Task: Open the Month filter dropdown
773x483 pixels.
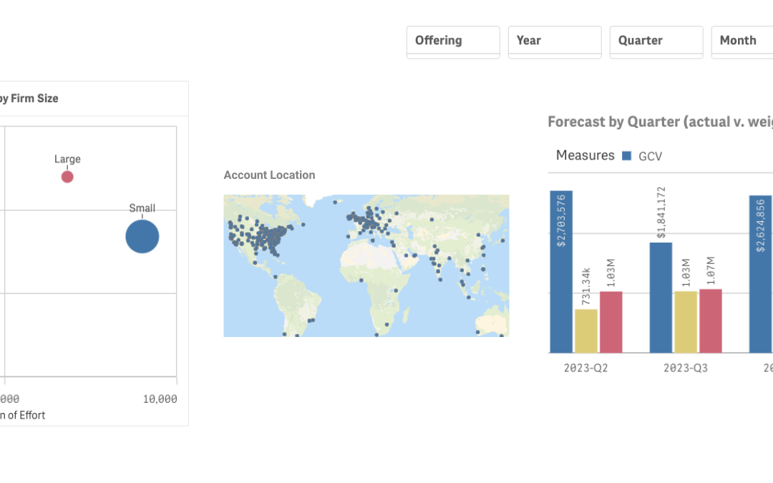Action: click(742, 42)
